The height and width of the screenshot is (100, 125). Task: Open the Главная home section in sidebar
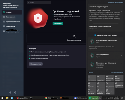coord(12,12)
